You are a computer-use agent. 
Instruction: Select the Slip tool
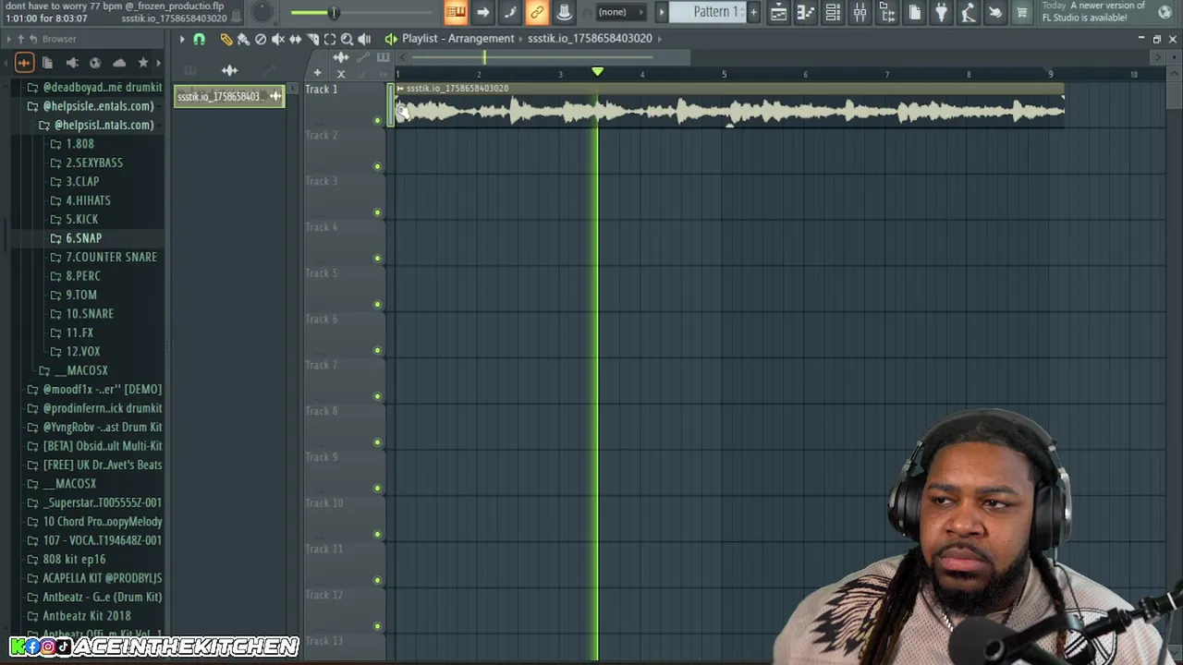295,39
